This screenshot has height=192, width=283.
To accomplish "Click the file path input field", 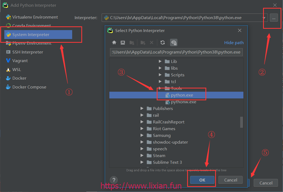I will click(x=176, y=52).
